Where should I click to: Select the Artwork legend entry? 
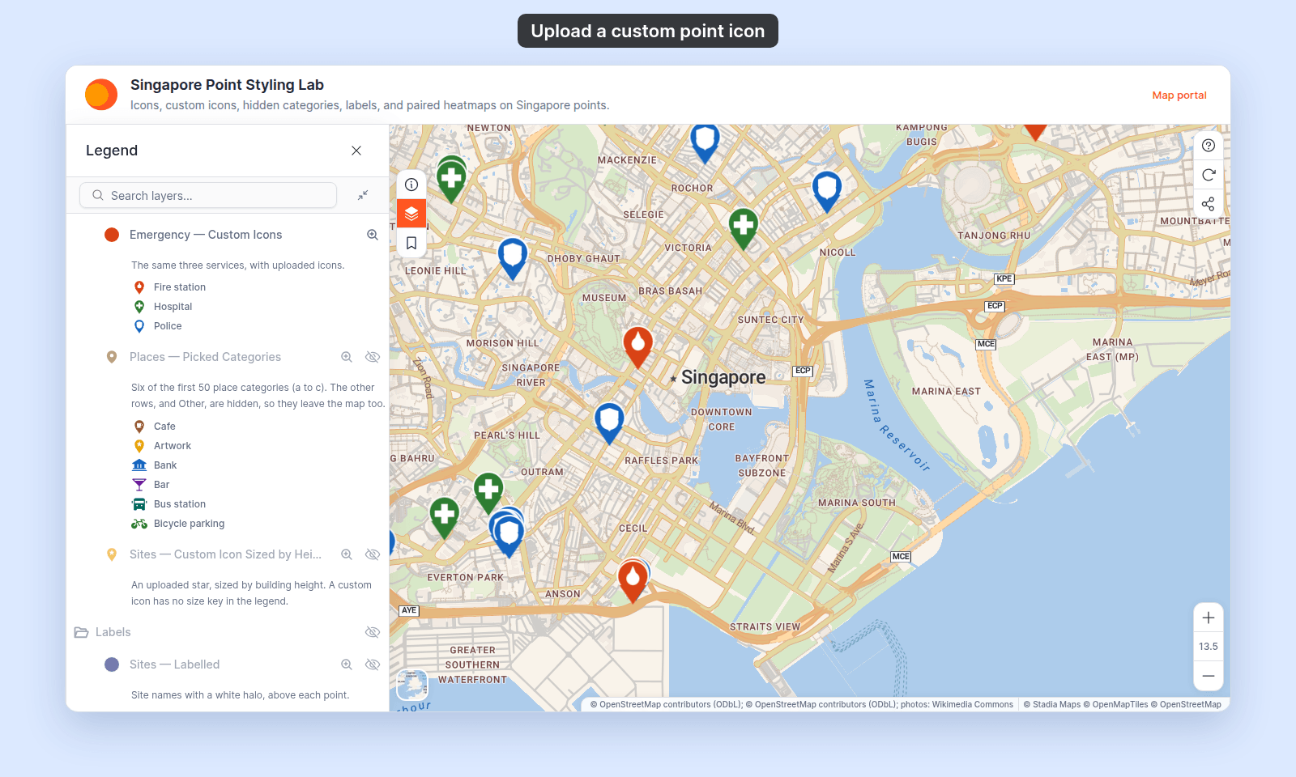[162, 446]
